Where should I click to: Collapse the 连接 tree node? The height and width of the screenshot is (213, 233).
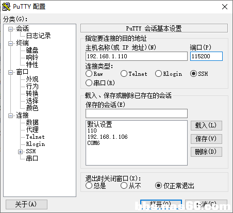[x=10, y=116]
